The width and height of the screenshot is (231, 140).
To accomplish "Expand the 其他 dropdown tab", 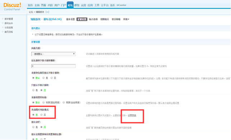I will tap(126, 19).
